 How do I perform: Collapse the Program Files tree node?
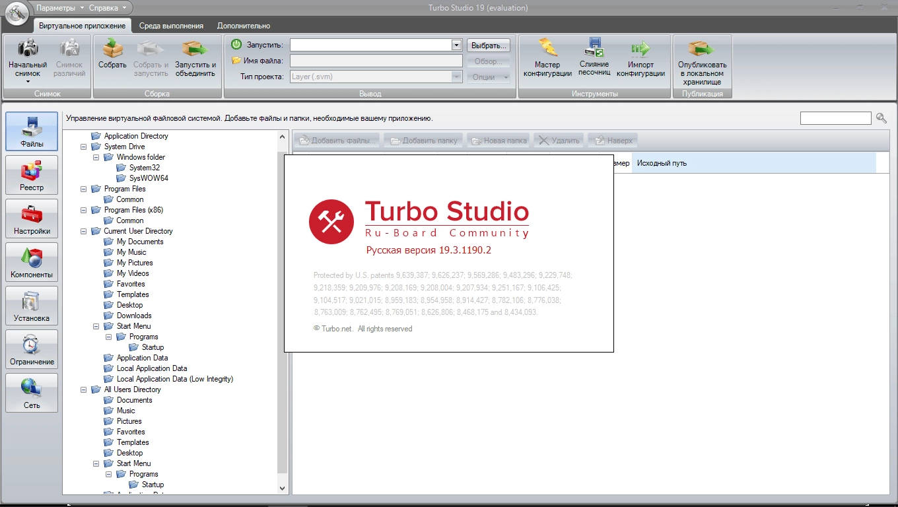pyautogui.click(x=83, y=189)
